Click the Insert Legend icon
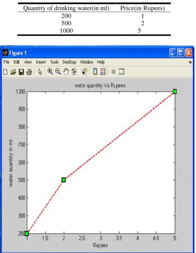This screenshot has height=253, width=196. pyautogui.click(x=103, y=72)
